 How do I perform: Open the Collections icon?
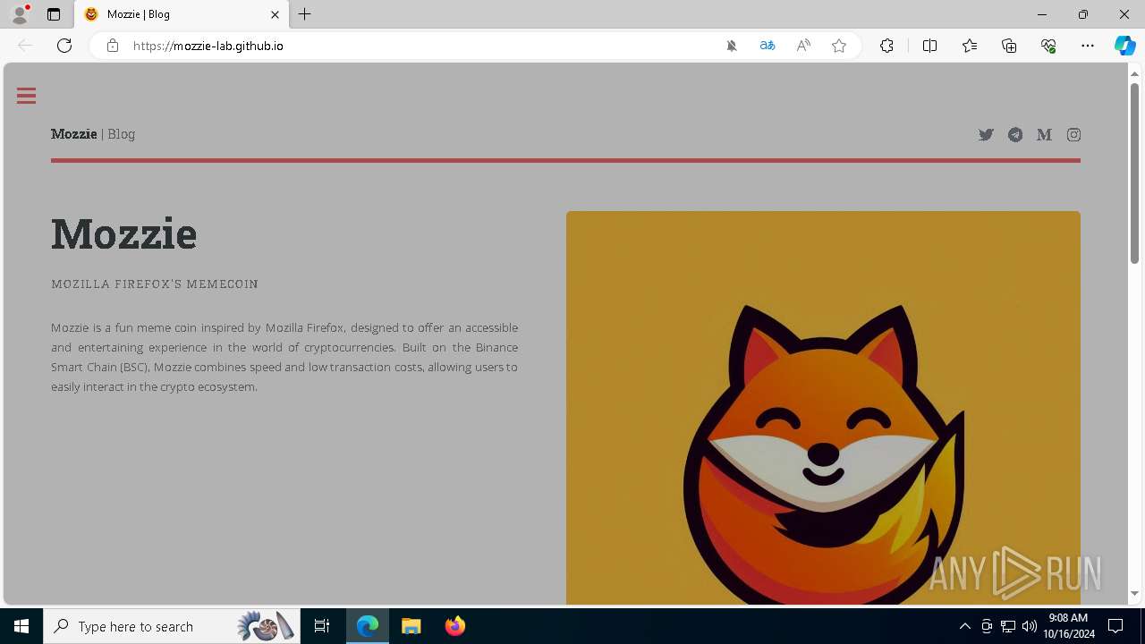point(1009,46)
